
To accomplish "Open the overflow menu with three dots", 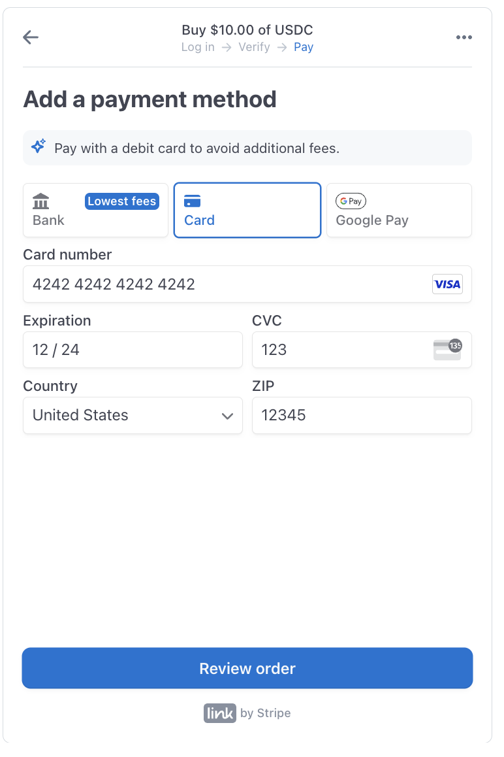I will click(x=464, y=37).
